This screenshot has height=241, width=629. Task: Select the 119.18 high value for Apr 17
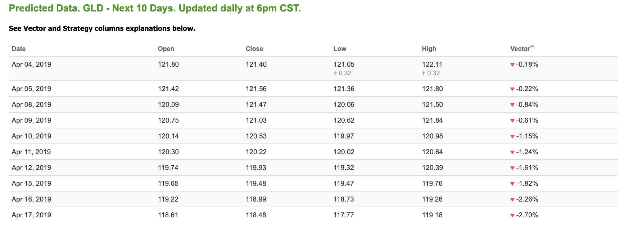click(433, 215)
